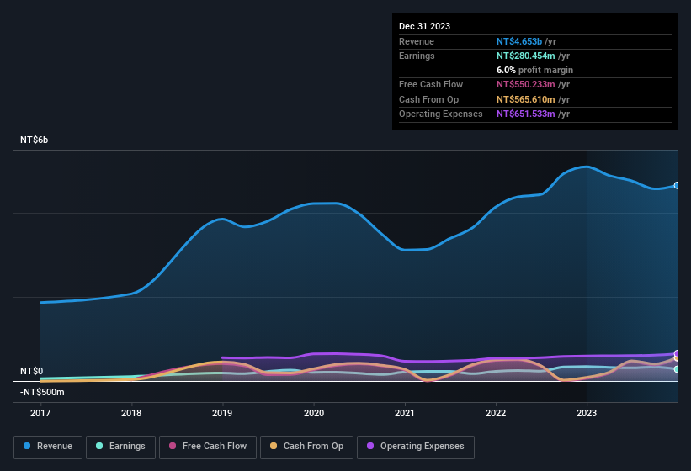The image size is (691, 471).
Task: Click the Dec 31 2023 tooltip header
Action: point(424,26)
